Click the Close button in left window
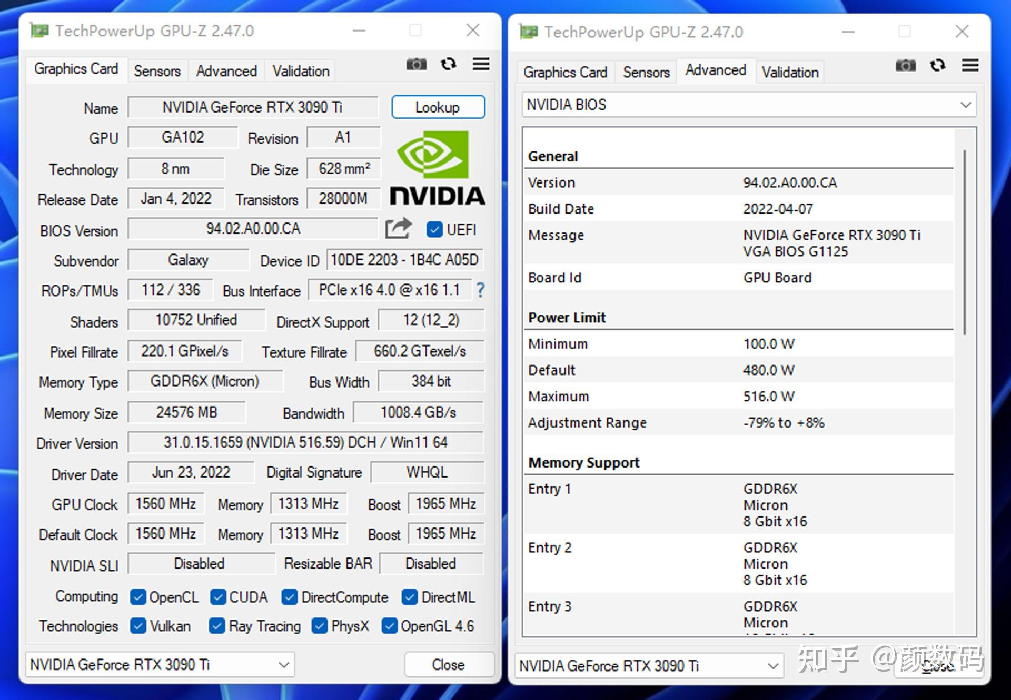 pyautogui.click(x=448, y=665)
